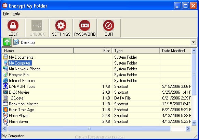Click the My Computer icon in the list
This screenshot has height=140, width=199.
[5, 63]
